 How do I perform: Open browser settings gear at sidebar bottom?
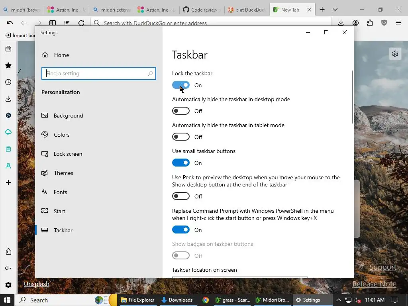[x=8, y=285]
